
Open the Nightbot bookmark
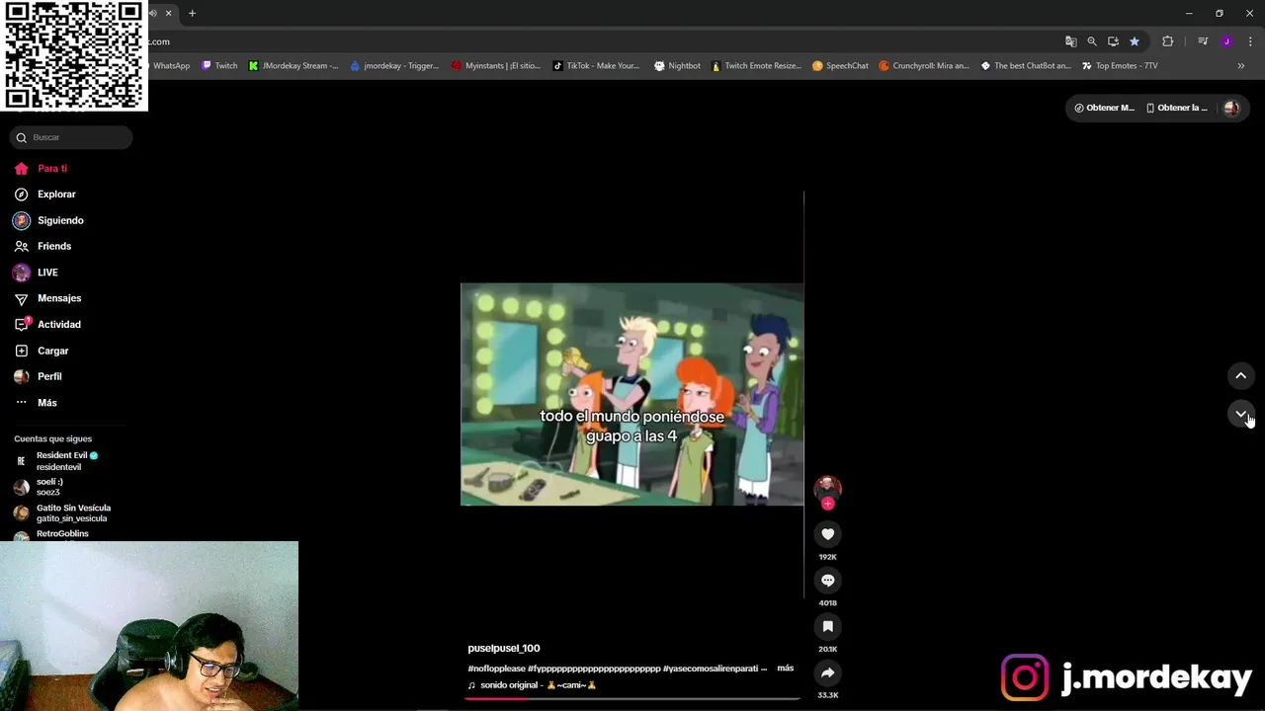[x=678, y=66]
